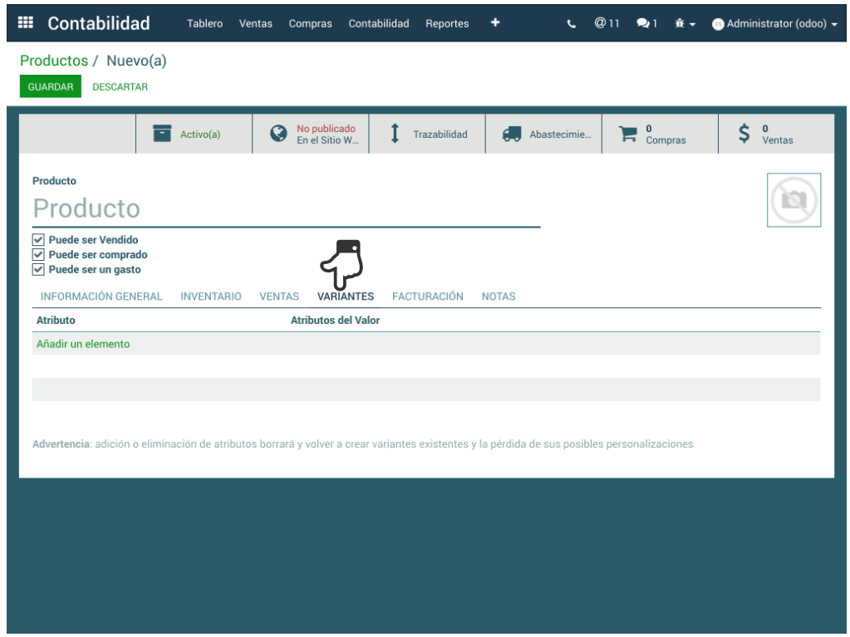Click the globe website publish icon
Screen dimensions: 850x637
pos(279,134)
